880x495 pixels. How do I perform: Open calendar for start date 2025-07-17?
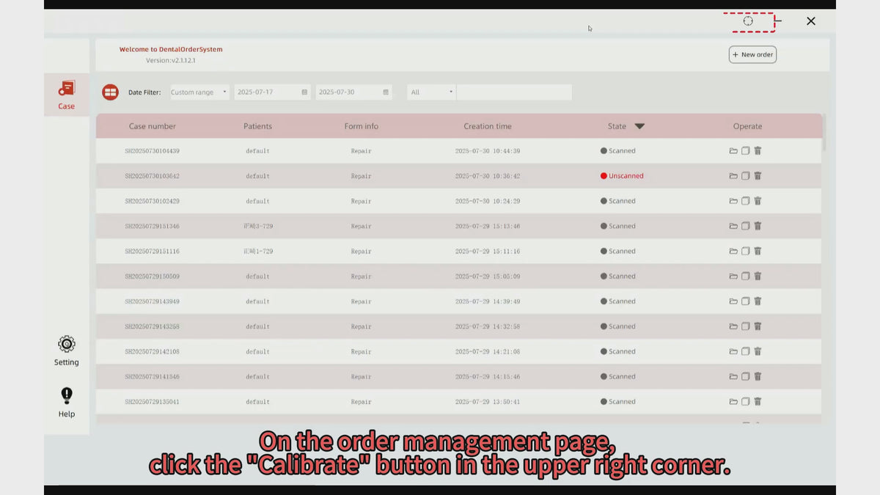(x=304, y=92)
